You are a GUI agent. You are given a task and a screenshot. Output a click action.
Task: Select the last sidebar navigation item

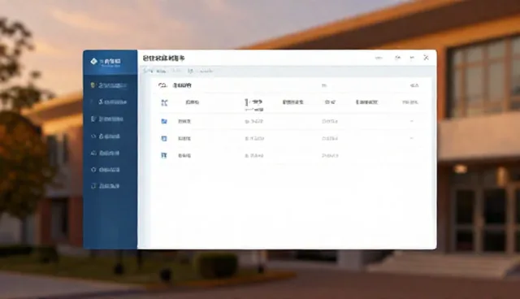click(105, 186)
